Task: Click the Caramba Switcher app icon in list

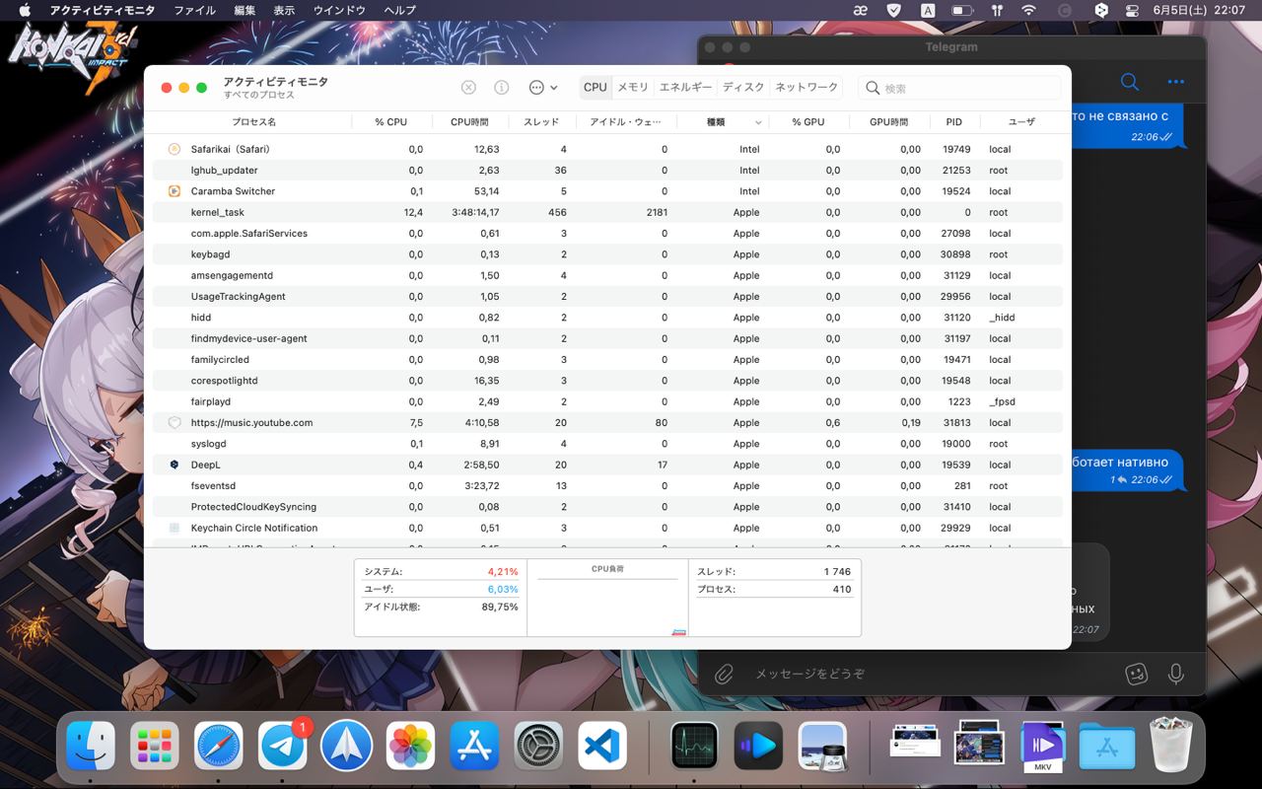Action: (175, 191)
